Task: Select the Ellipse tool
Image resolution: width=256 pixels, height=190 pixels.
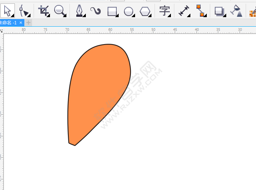Action: click(x=129, y=11)
